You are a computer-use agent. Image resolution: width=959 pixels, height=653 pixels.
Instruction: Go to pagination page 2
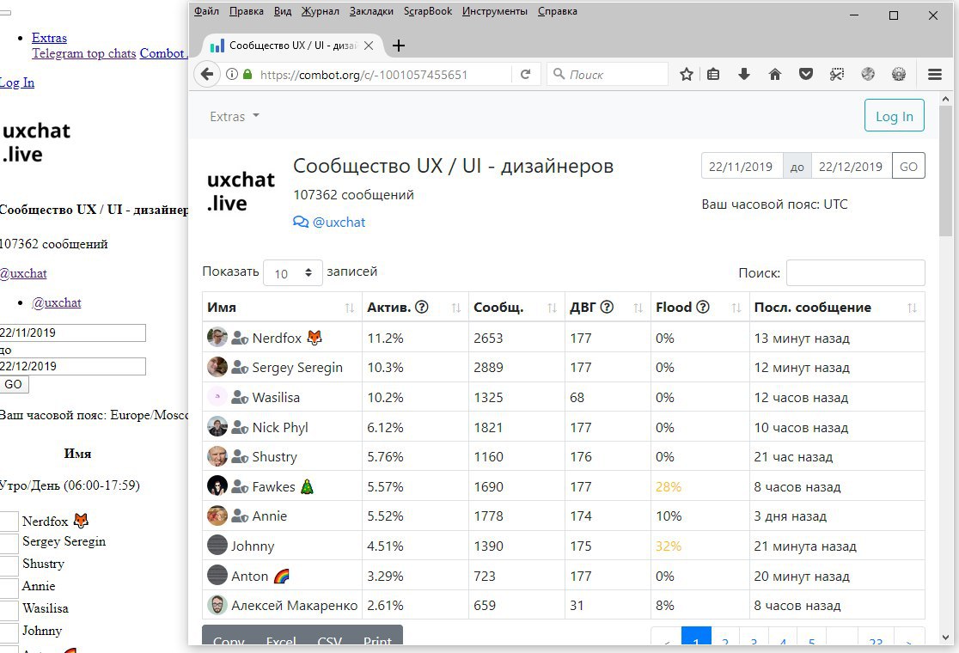[x=725, y=637]
